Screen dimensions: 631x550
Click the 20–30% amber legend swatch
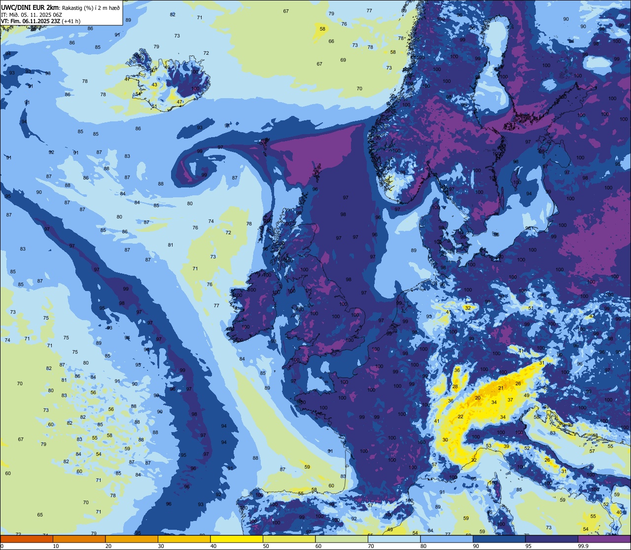(132, 539)
